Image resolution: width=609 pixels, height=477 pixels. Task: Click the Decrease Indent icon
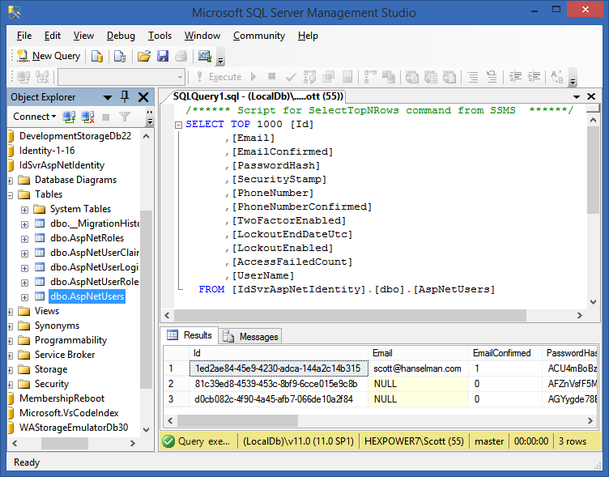point(515,77)
